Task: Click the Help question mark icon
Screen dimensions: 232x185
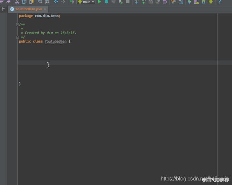Action: 219,2
